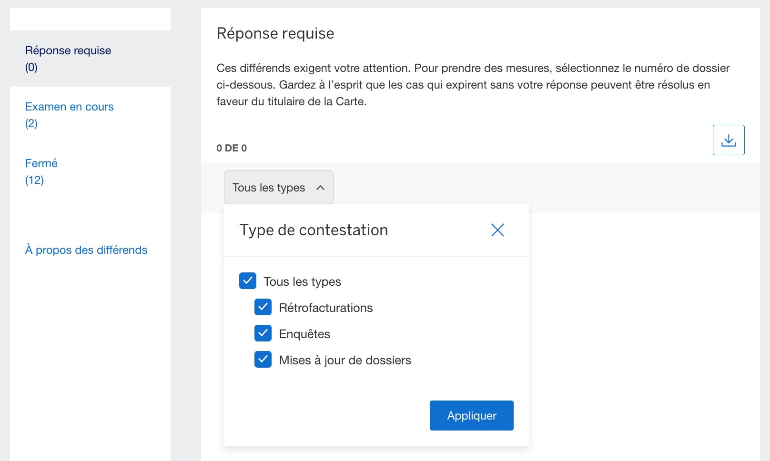
Task: Open À propos des différends link
Action: point(86,250)
